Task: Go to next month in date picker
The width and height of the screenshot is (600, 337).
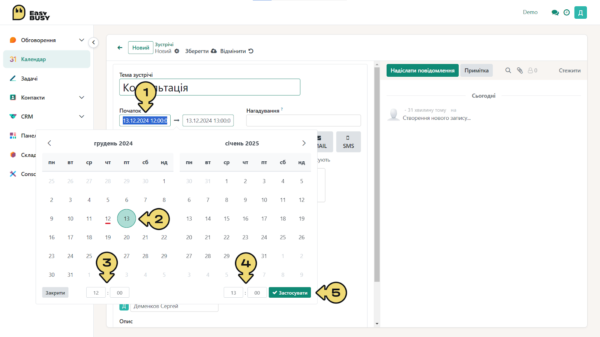Action: [304, 143]
